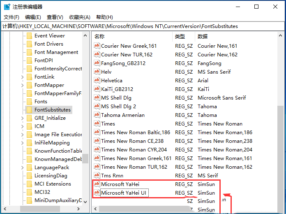
Task: Expand the FontLink registry key
Action: point(22,77)
